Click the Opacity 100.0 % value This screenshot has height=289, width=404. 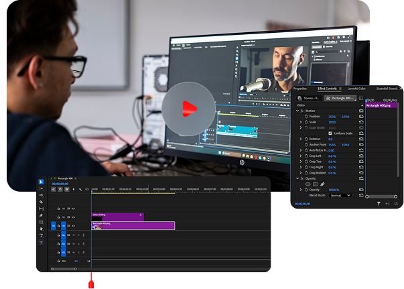coord(334,190)
